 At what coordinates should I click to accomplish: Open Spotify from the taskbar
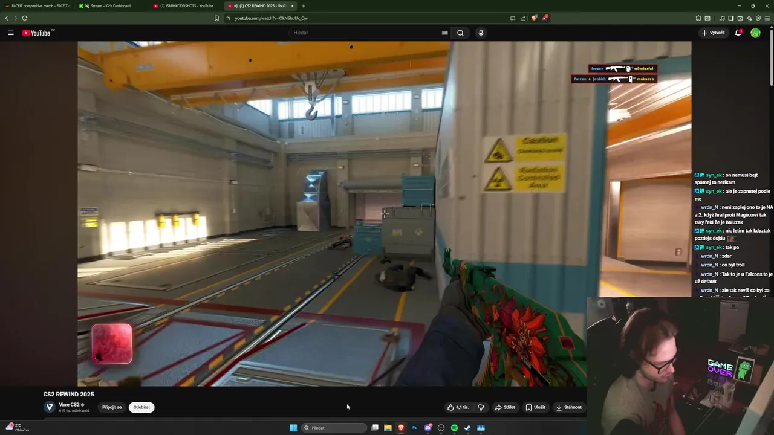click(454, 428)
